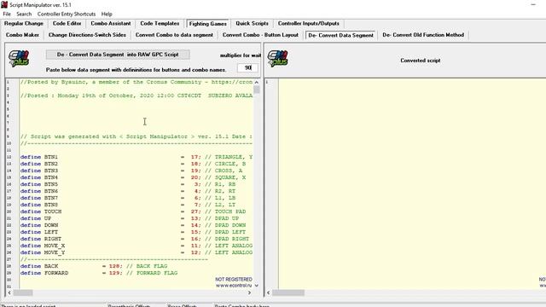Click the 'define FORWARD' code line

[x=99, y=273]
